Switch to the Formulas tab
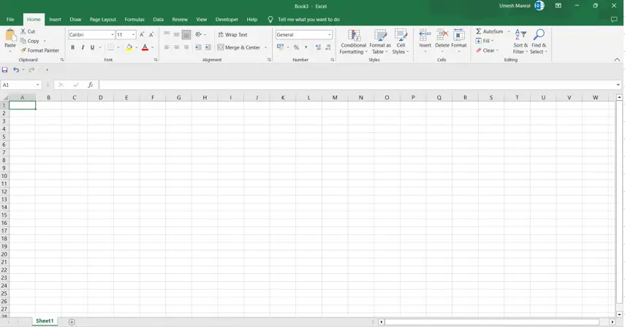The height and width of the screenshot is (327, 625). click(x=135, y=19)
